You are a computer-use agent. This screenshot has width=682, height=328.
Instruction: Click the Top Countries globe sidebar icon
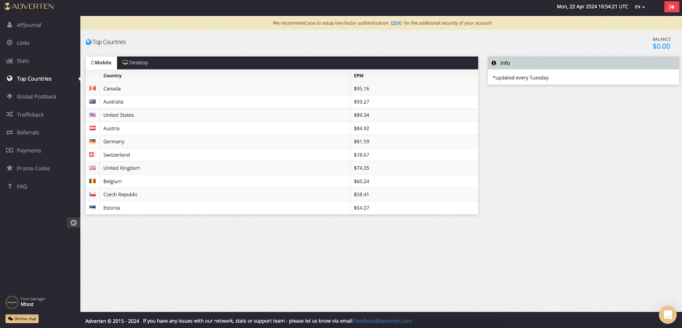[9, 78]
